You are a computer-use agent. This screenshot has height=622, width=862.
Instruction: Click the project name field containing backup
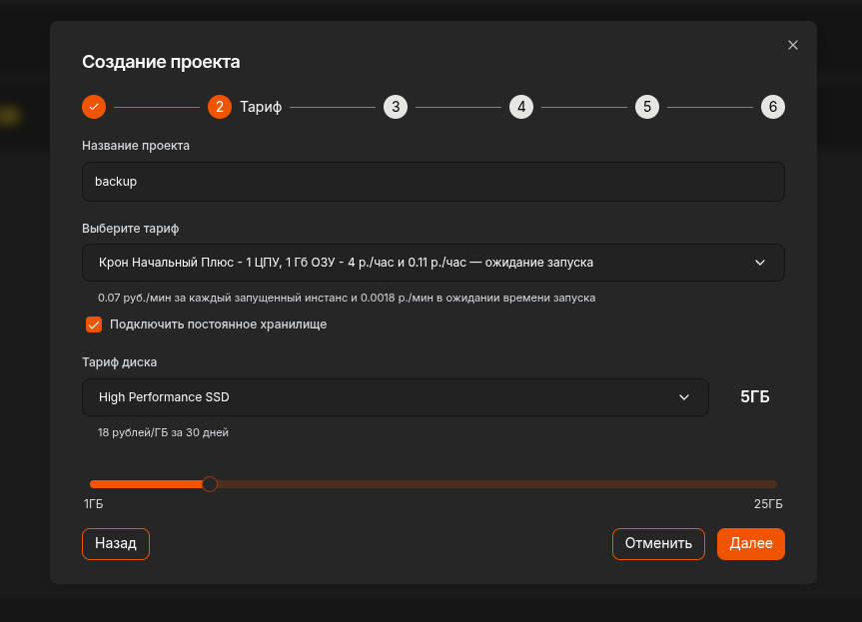[x=432, y=182]
